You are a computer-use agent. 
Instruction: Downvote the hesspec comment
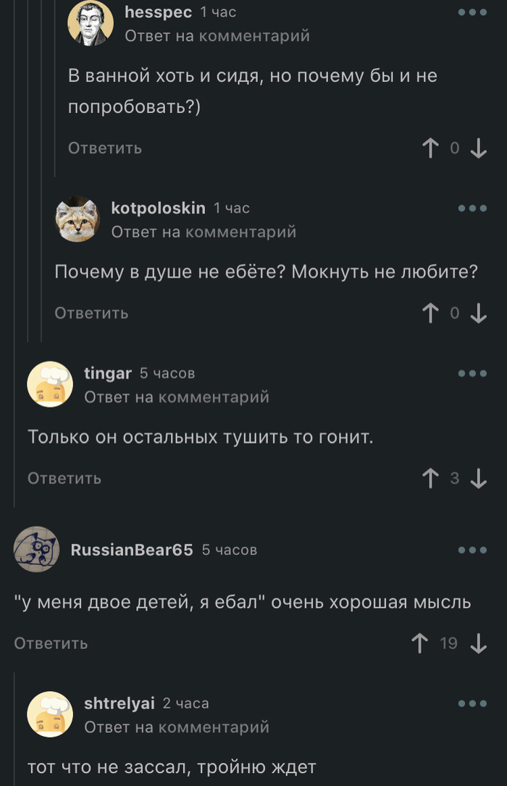478,149
